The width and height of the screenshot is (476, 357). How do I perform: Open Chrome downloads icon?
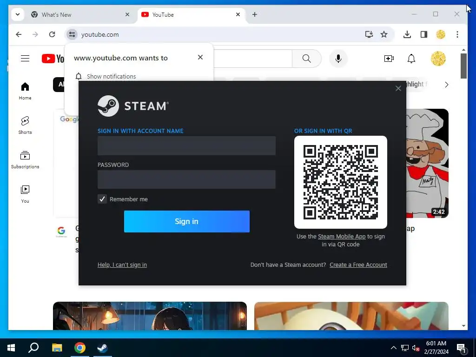(x=407, y=34)
